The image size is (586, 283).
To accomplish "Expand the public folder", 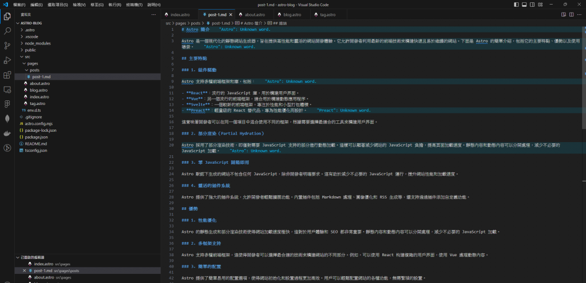I will 22,50.
